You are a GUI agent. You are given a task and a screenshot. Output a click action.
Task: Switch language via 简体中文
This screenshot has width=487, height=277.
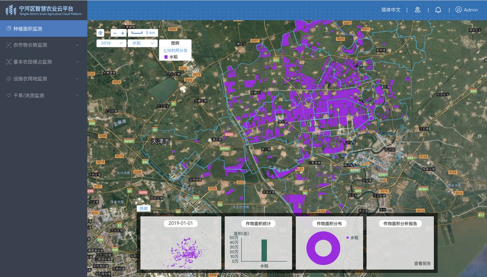tap(391, 10)
